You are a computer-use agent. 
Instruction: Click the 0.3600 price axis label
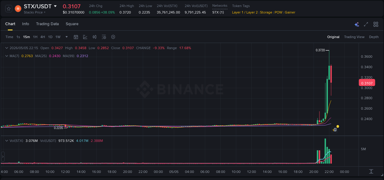click(366, 57)
